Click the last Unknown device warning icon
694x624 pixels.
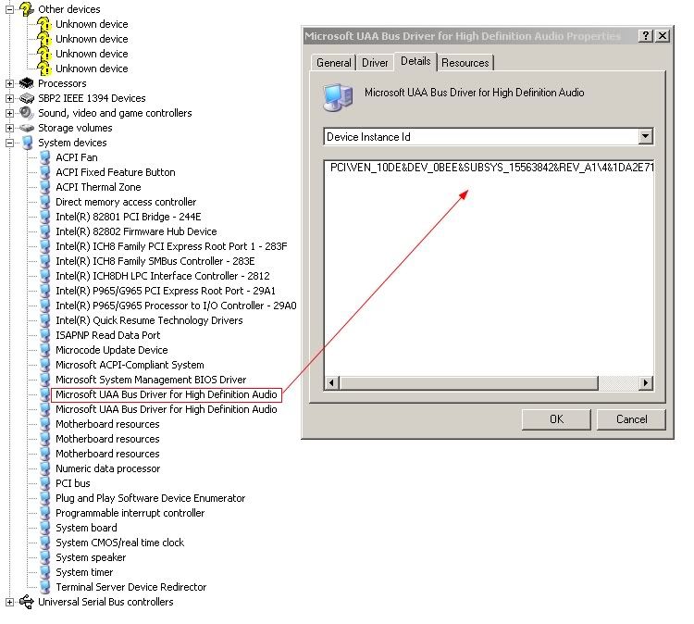[x=43, y=69]
